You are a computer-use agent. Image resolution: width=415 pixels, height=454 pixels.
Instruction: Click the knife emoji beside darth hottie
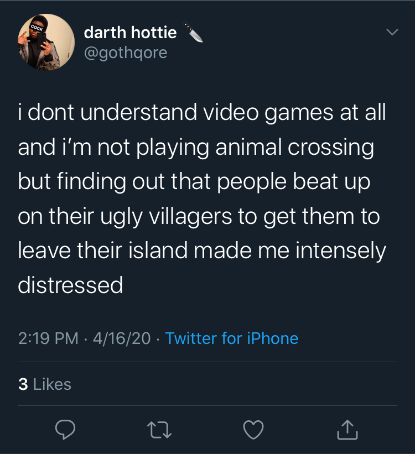pyautogui.click(x=192, y=34)
